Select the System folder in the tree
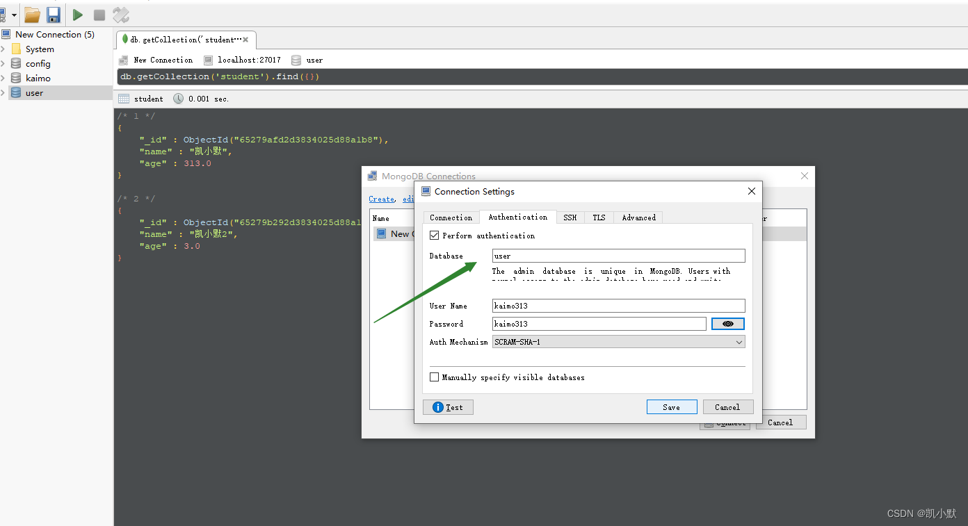The image size is (968, 526). (40, 49)
